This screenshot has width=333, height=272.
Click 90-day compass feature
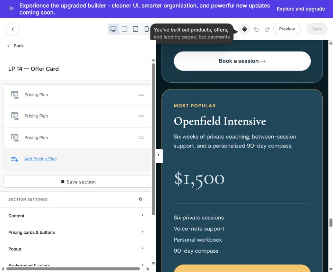(x=196, y=251)
